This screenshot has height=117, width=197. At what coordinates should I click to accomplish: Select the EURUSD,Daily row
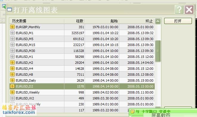tap(82, 80)
